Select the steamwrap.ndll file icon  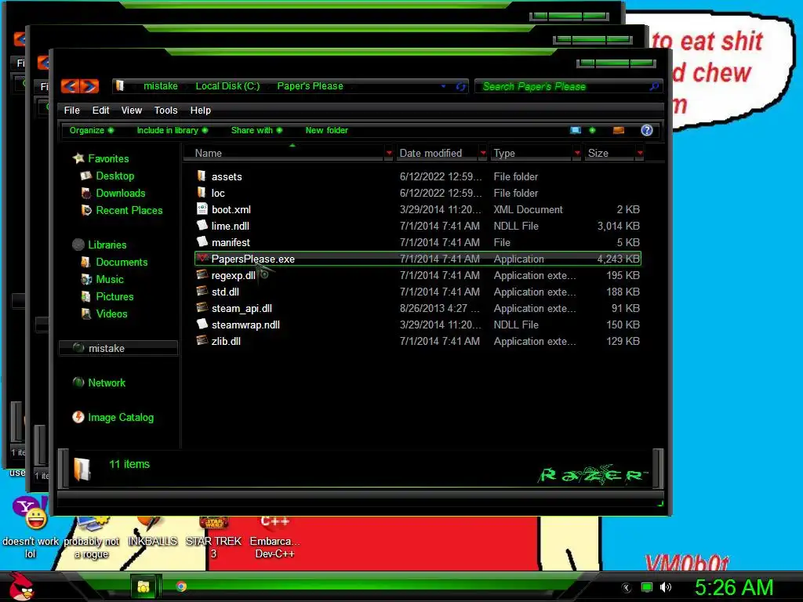click(x=202, y=324)
